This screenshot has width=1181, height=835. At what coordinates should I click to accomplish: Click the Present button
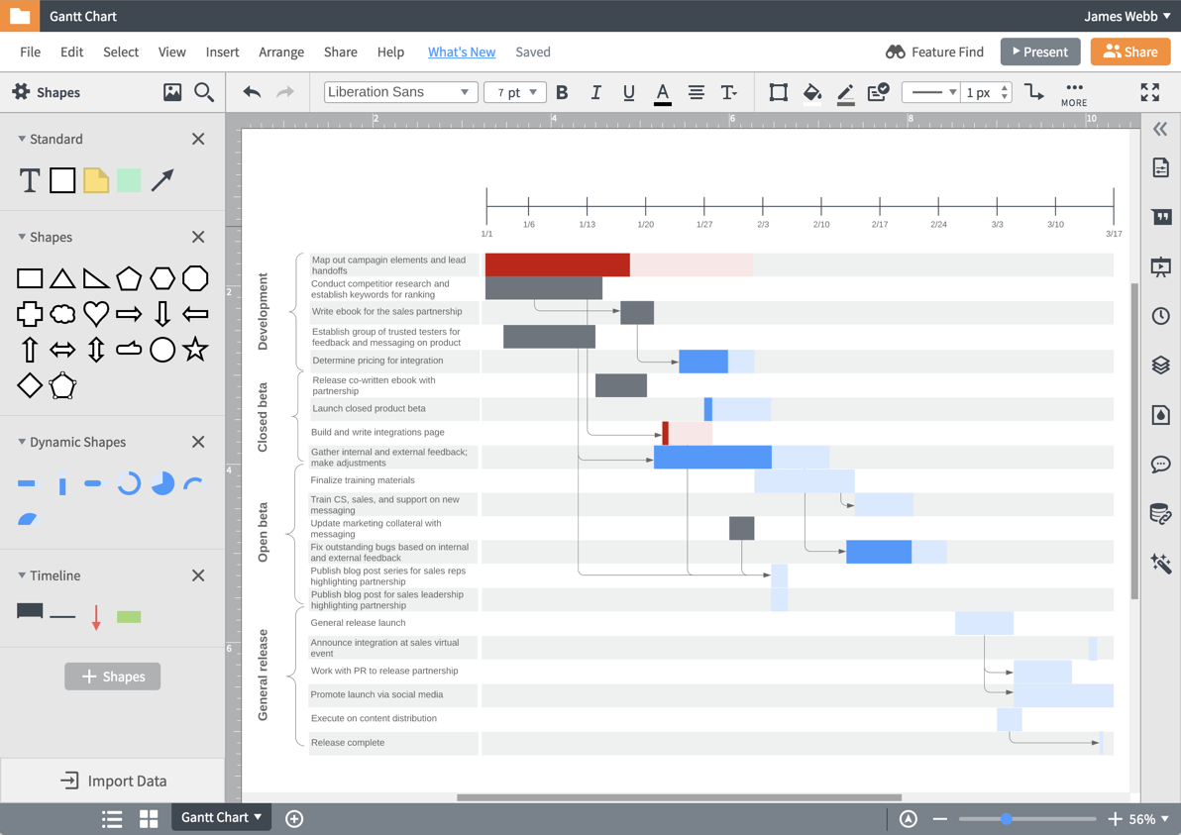(x=1039, y=51)
